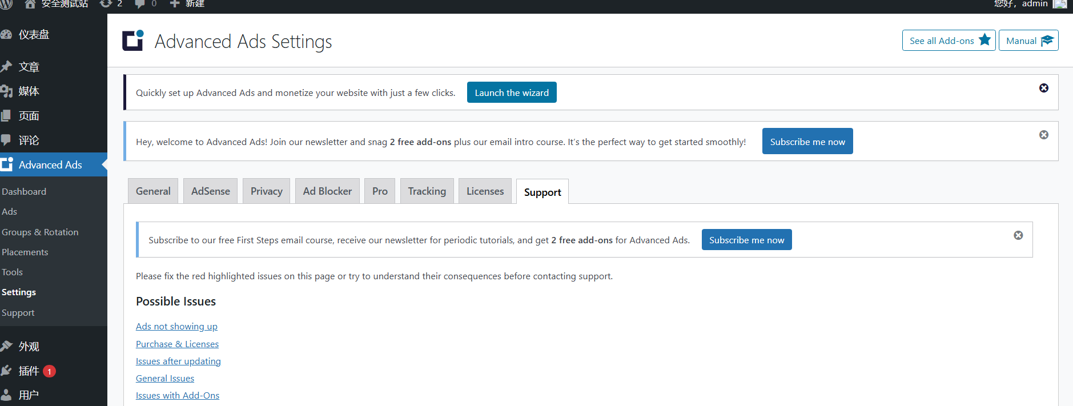Screen dimensions: 1073x406
Task: Click the comment icon for 评论
Action: (x=6, y=140)
